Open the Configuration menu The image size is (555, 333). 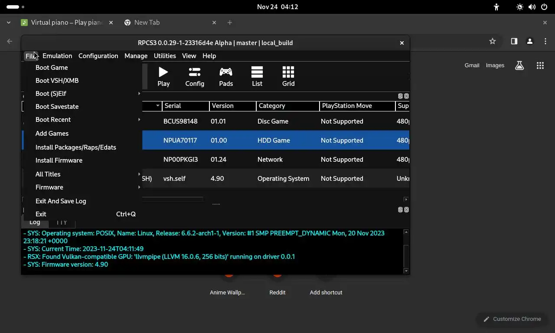tap(98, 56)
